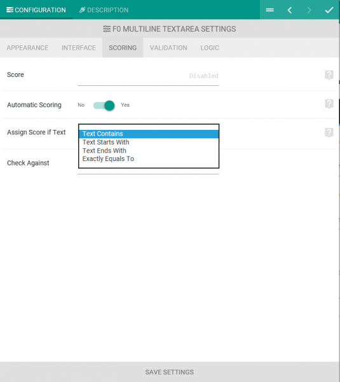Click the Save Settings button
This screenshot has width=340, height=382.
[170, 372]
